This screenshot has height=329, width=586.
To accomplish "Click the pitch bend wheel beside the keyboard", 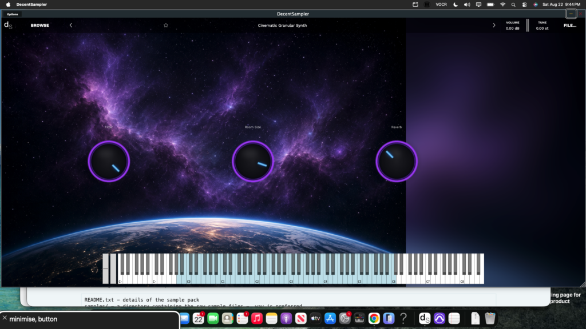I will point(105,268).
